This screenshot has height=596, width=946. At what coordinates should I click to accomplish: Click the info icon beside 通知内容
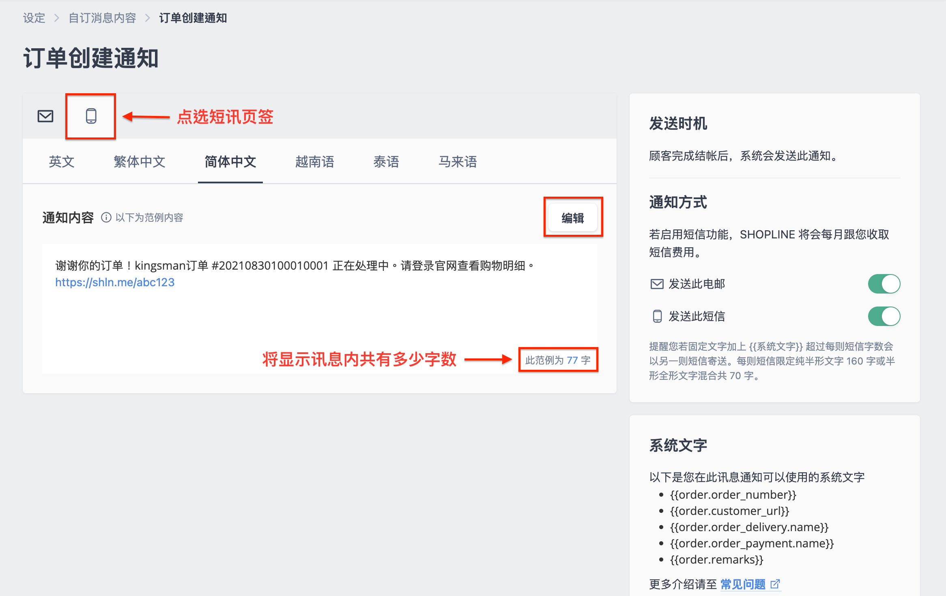pyautogui.click(x=106, y=218)
